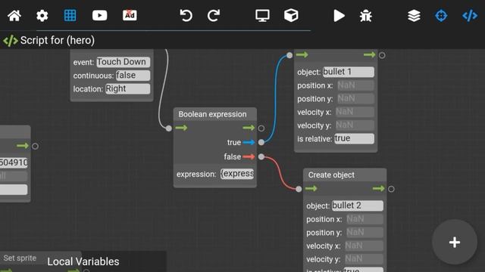Click output port of left partial node
Image resolution: width=485 pixels, height=272 pixels.
click(x=35, y=146)
